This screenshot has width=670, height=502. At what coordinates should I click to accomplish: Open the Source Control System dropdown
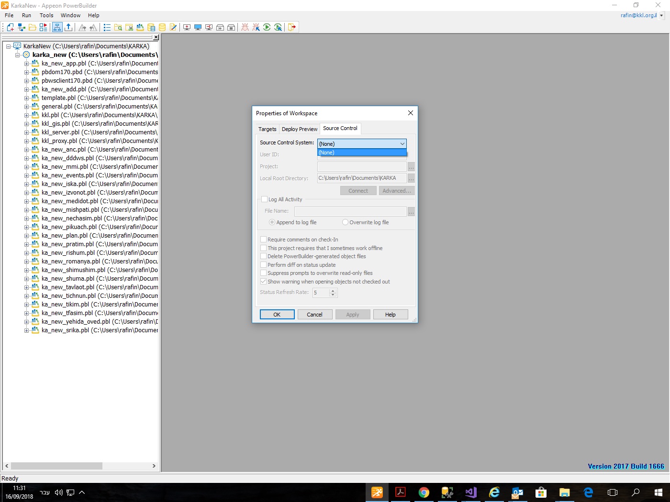(x=362, y=144)
